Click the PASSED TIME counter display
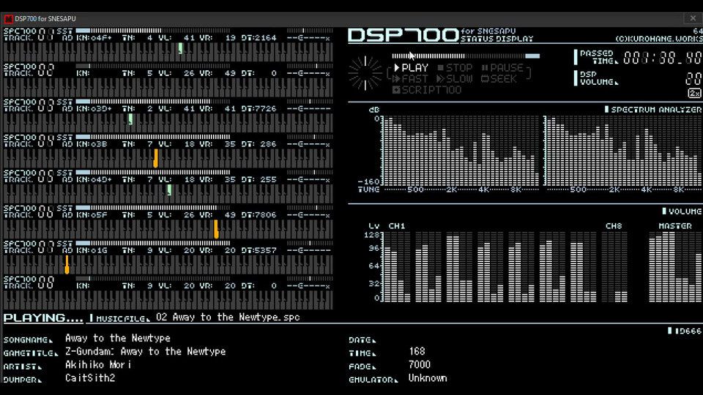Image resolution: width=703 pixels, height=395 pixels. [x=662, y=58]
